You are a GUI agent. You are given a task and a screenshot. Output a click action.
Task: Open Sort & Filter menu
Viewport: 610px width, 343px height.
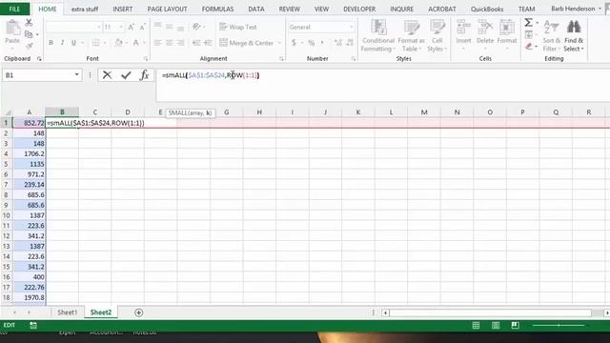[x=551, y=35]
